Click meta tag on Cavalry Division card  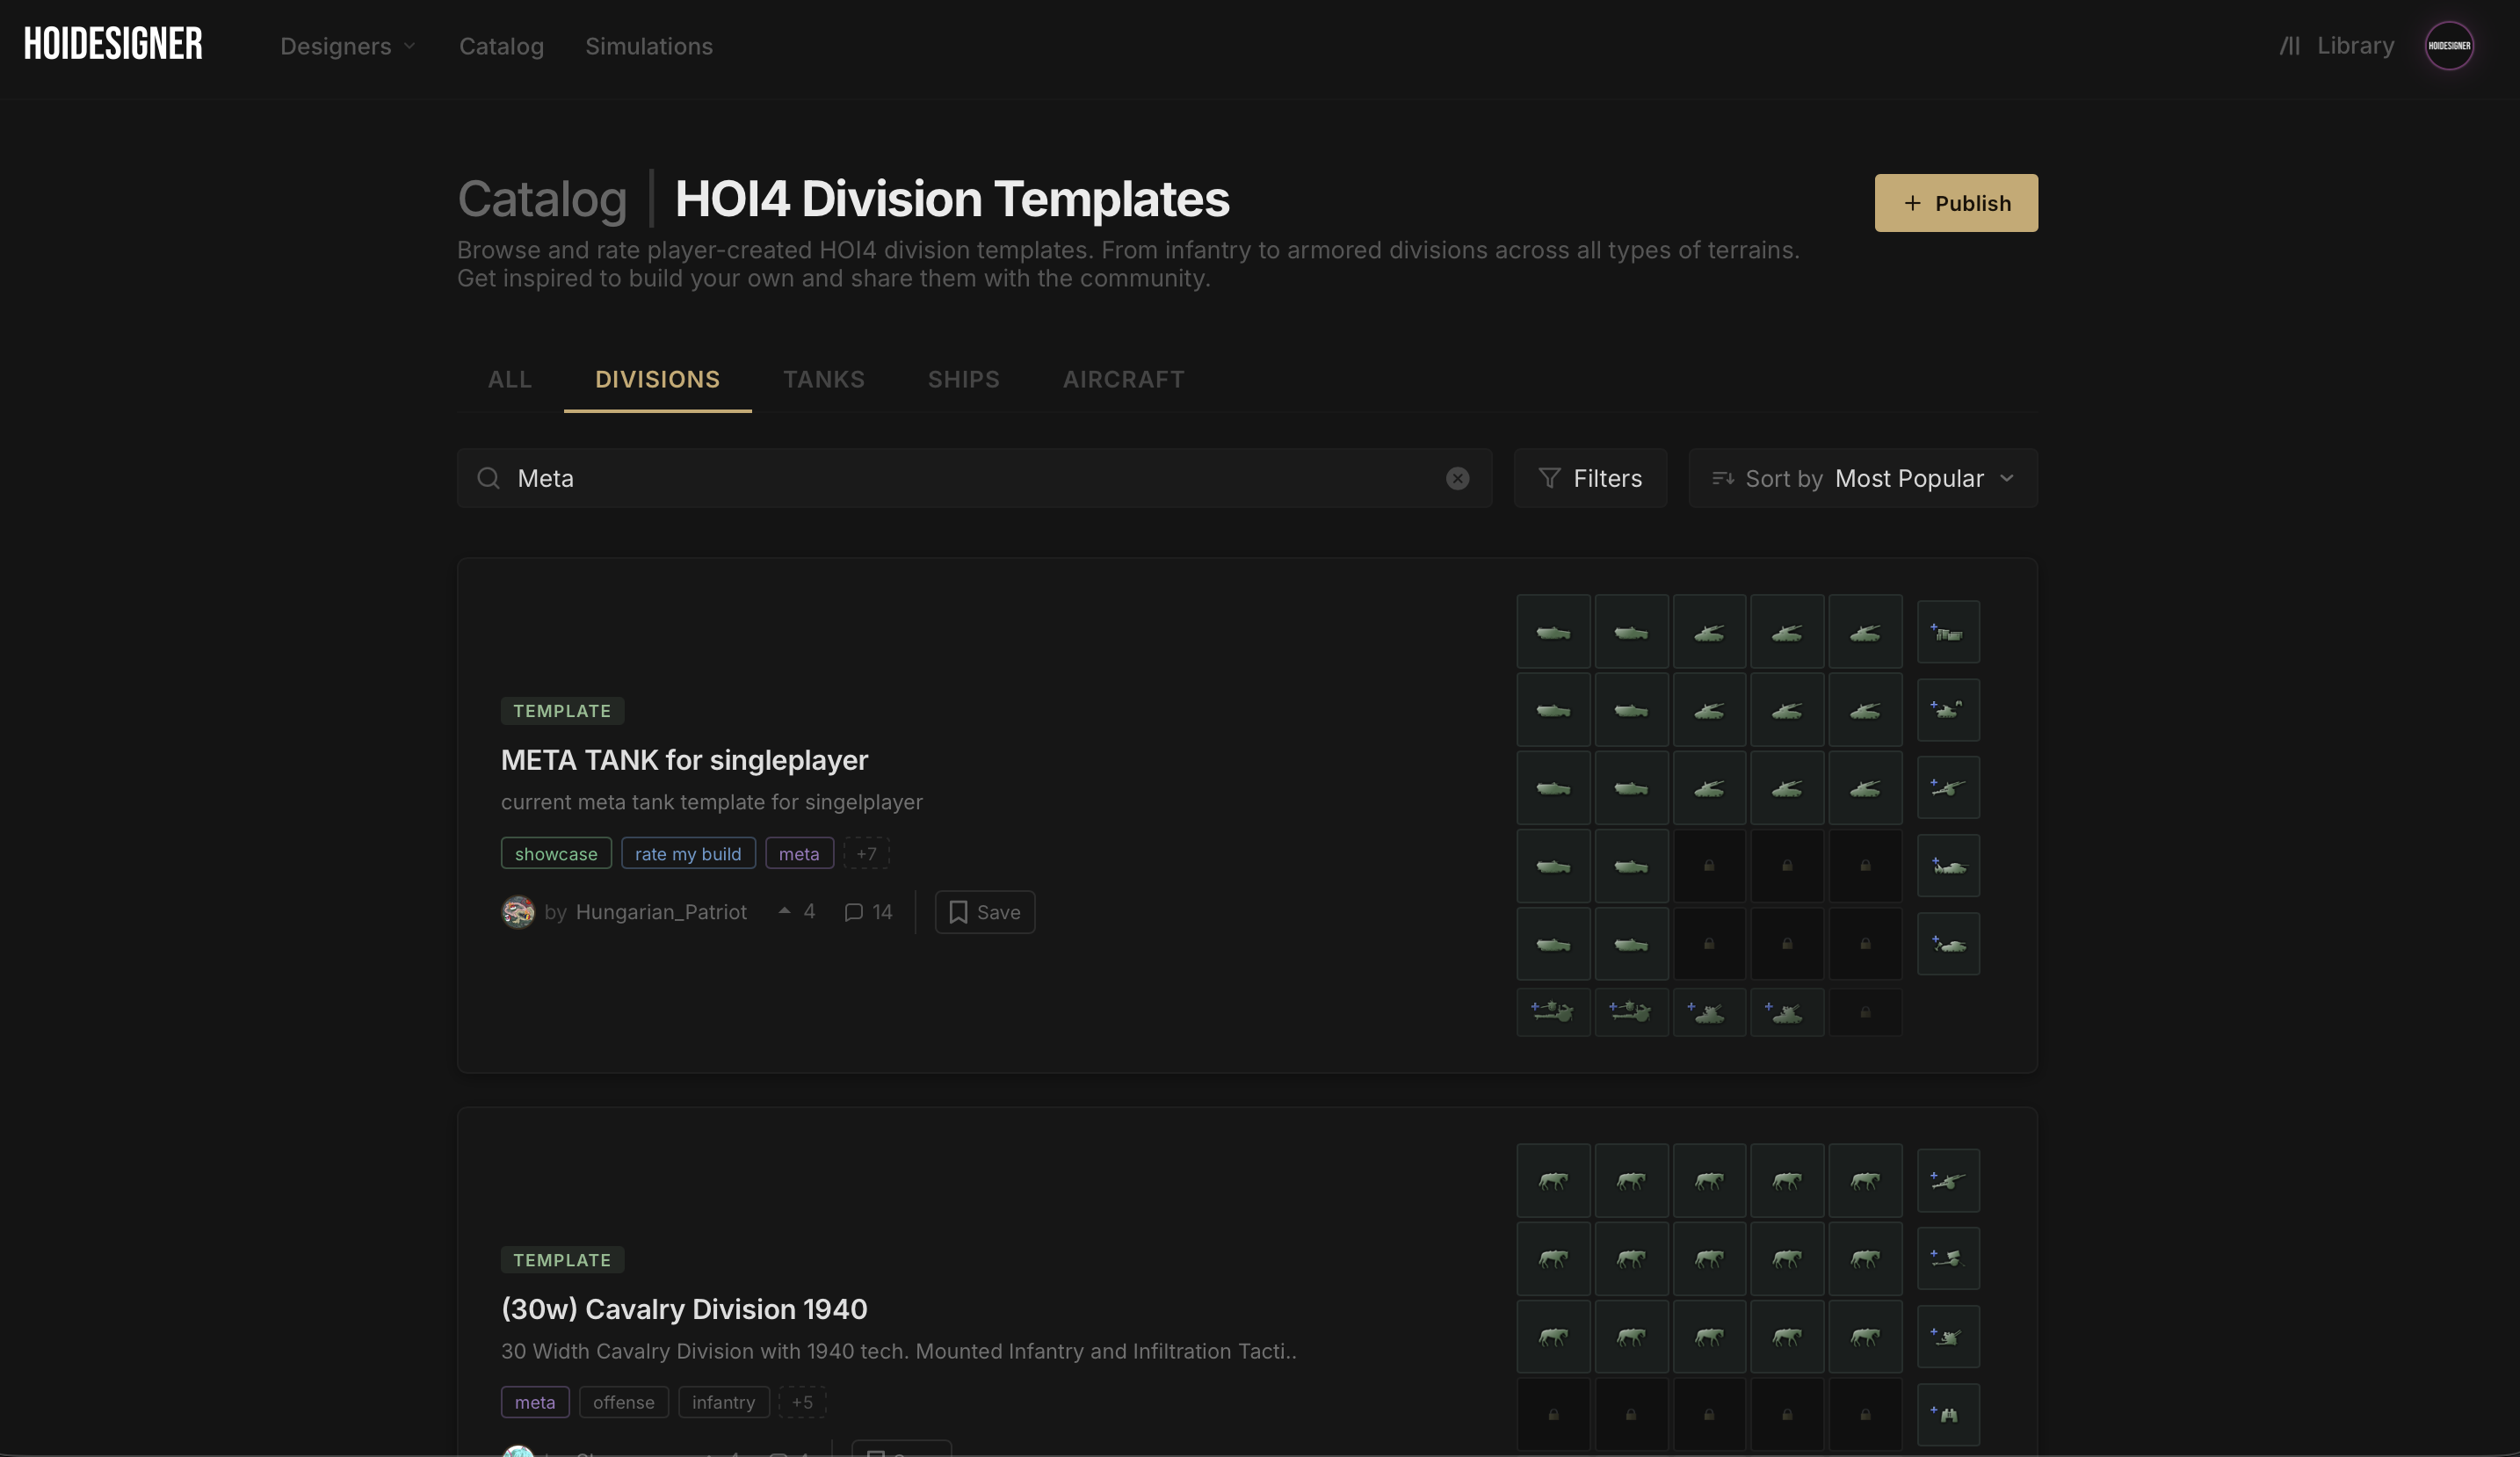coord(535,1402)
